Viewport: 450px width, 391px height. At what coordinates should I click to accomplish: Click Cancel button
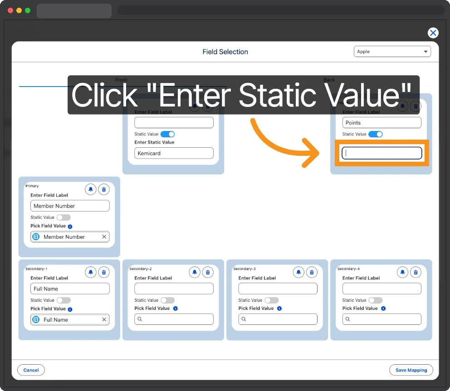click(x=31, y=370)
